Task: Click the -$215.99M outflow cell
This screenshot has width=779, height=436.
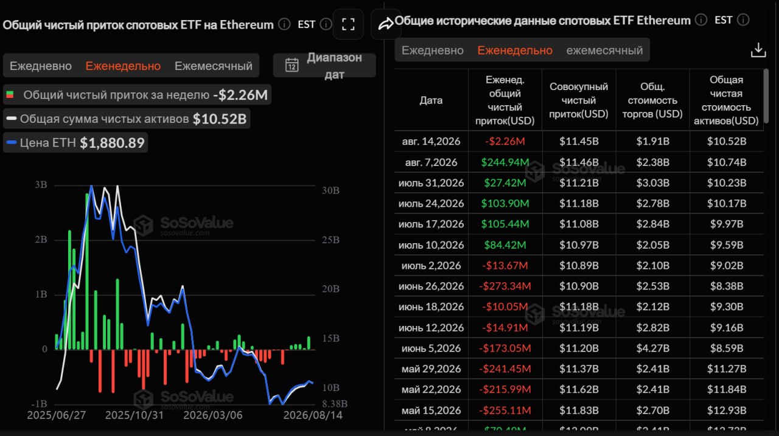Action: point(505,390)
